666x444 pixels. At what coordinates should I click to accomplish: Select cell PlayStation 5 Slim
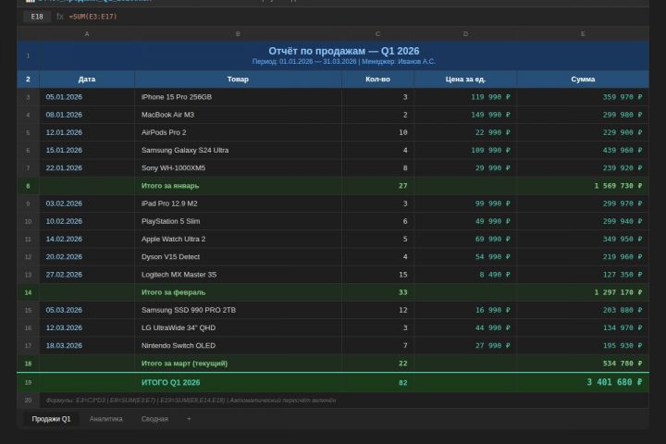click(x=238, y=221)
